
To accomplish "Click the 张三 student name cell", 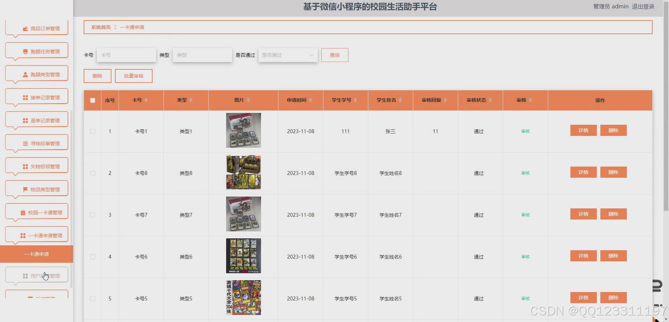I will (x=391, y=131).
